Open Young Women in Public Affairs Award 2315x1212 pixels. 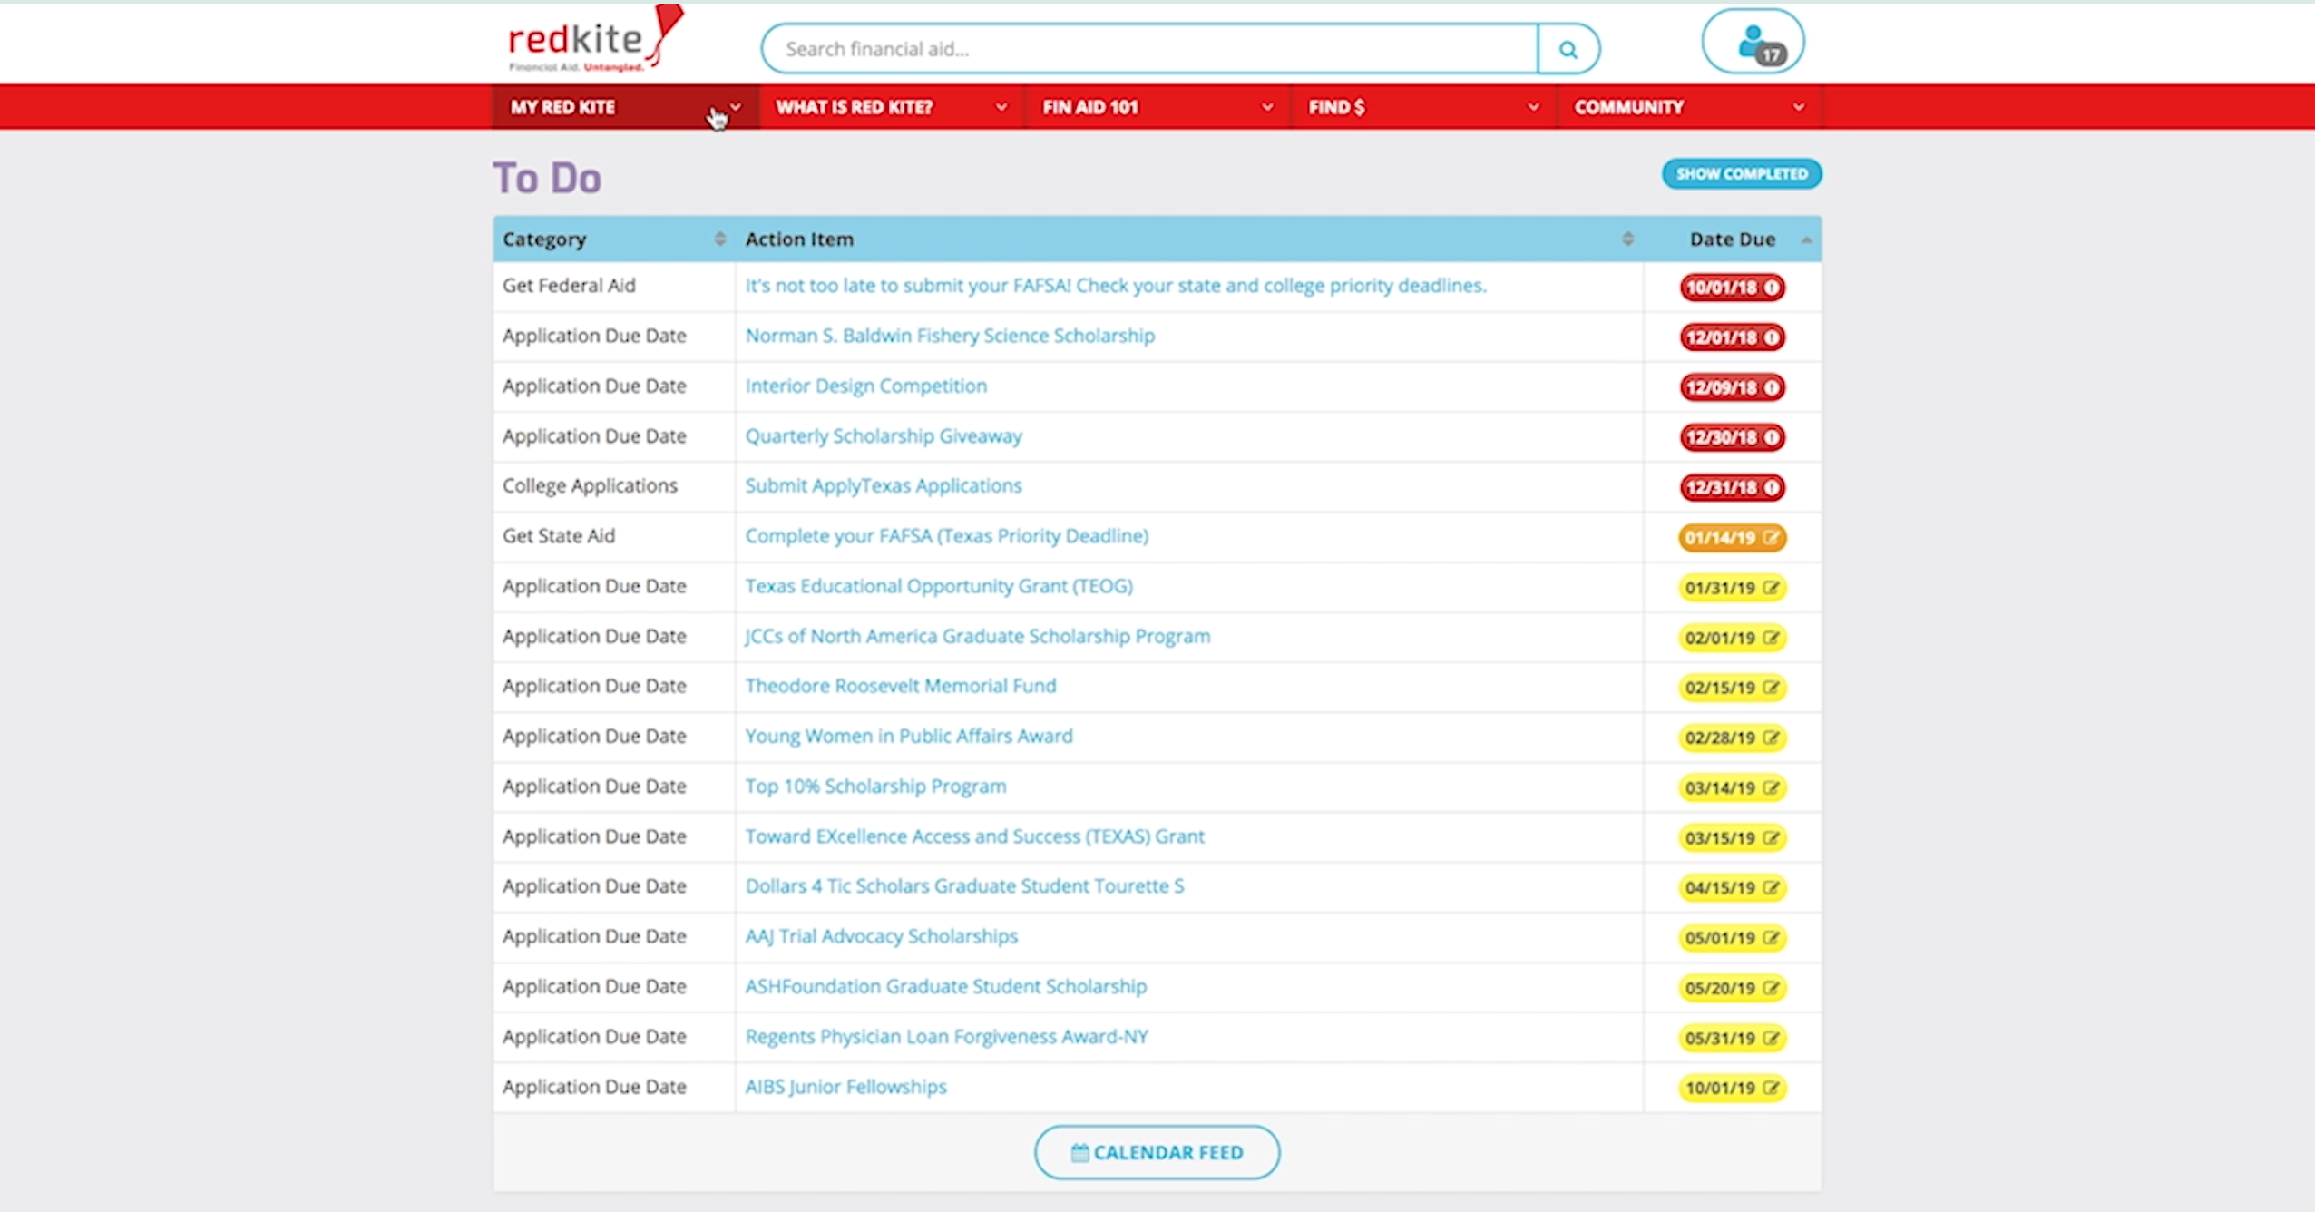pyautogui.click(x=909, y=736)
